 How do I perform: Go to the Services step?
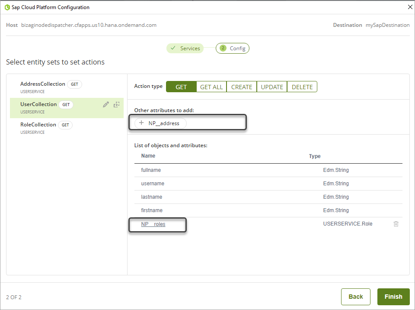pyautogui.click(x=185, y=48)
